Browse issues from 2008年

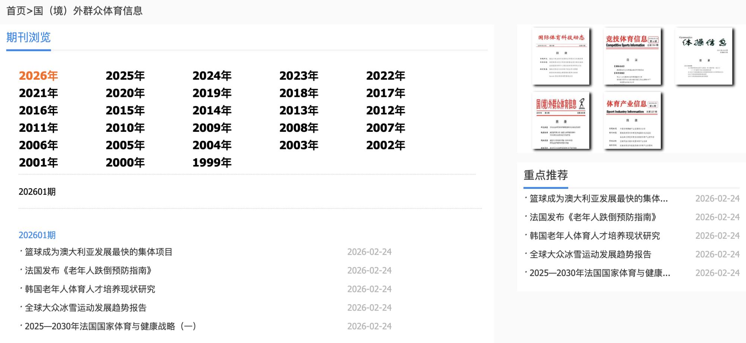pos(299,128)
